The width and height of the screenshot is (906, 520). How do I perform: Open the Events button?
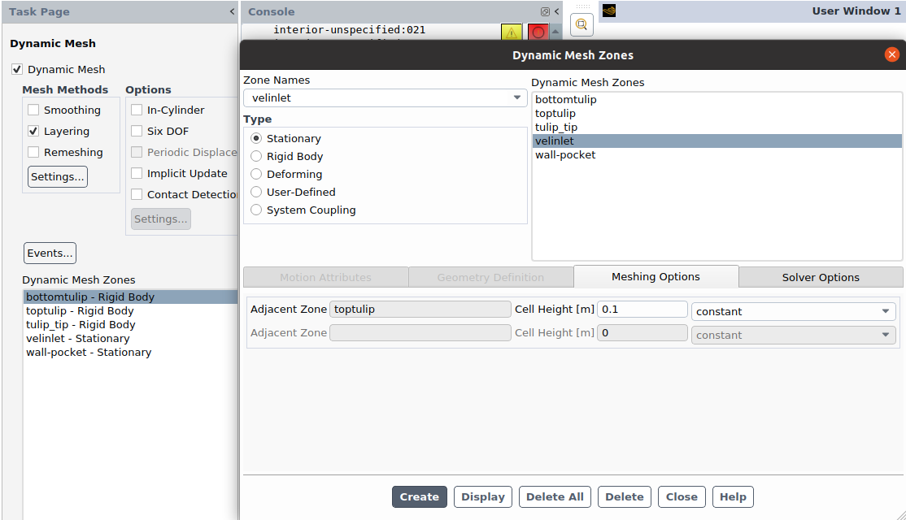tap(50, 253)
